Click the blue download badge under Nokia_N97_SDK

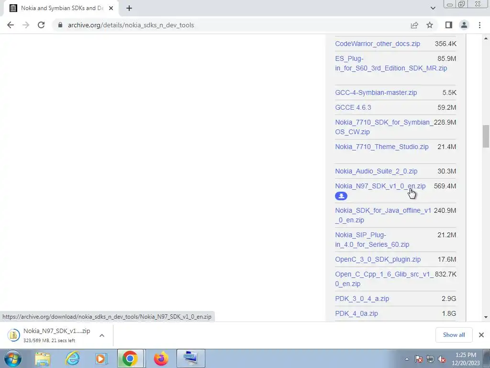click(341, 196)
